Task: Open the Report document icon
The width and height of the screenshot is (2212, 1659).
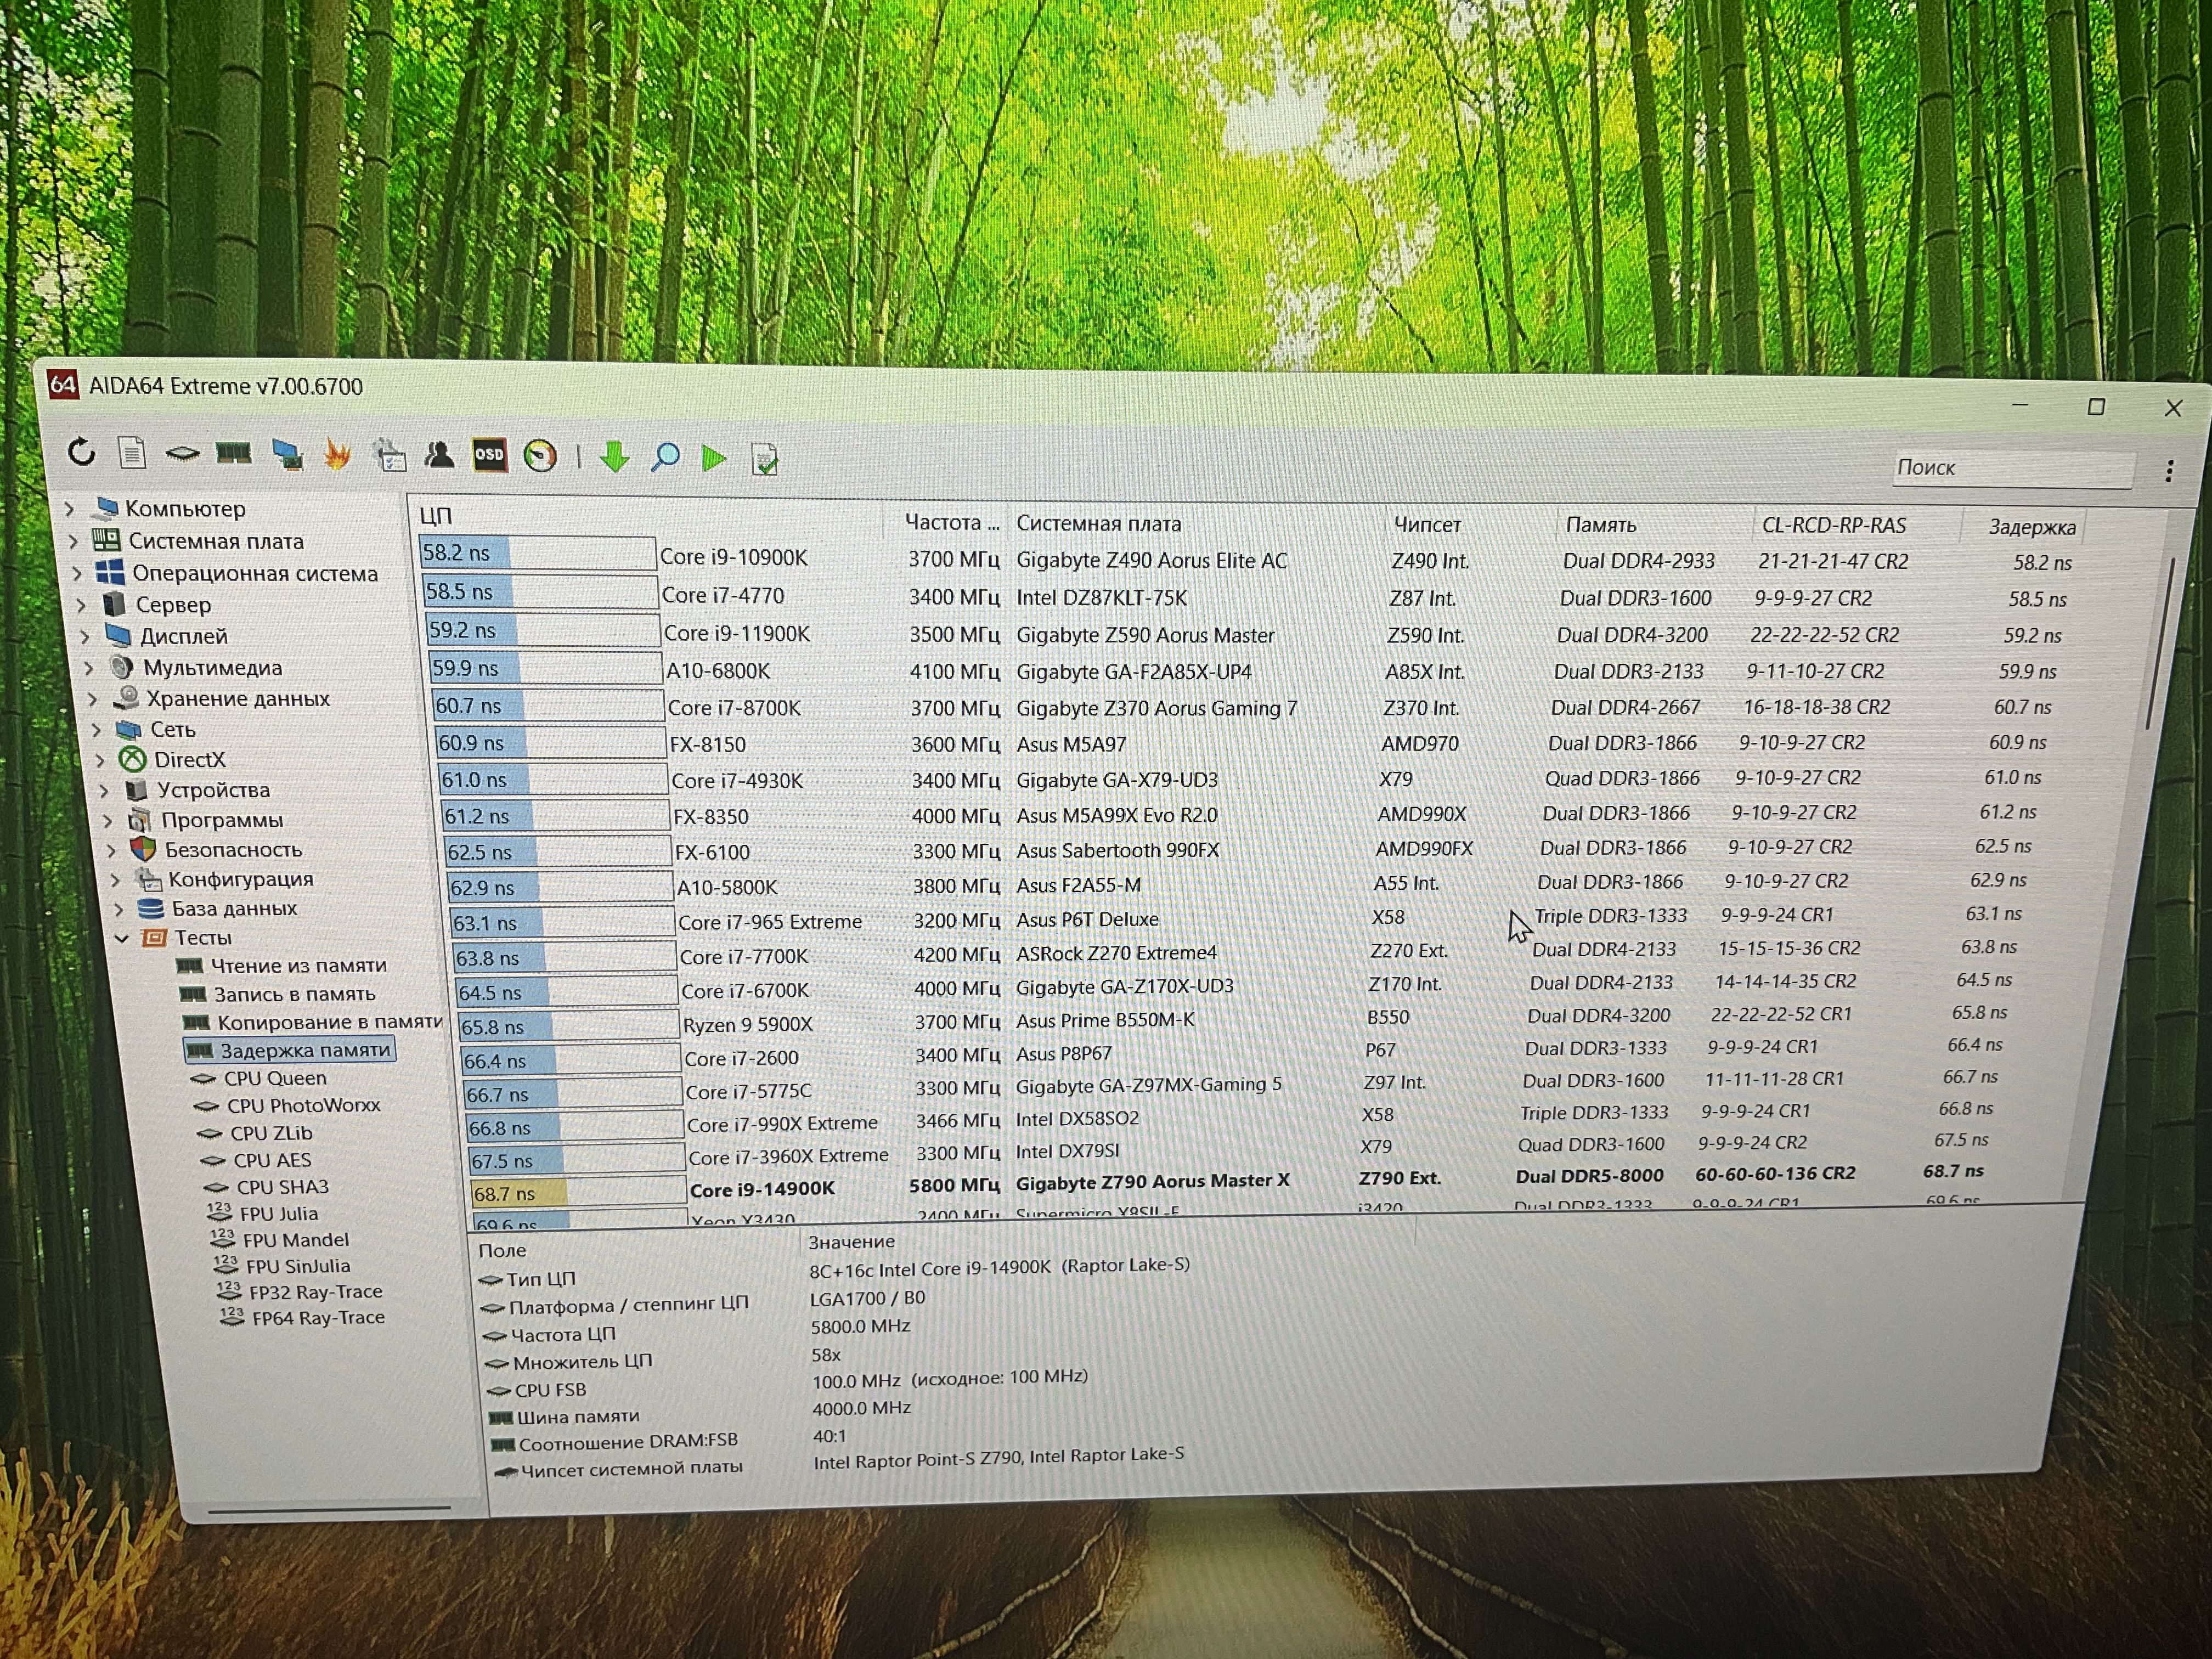Action: pyautogui.click(x=132, y=453)
